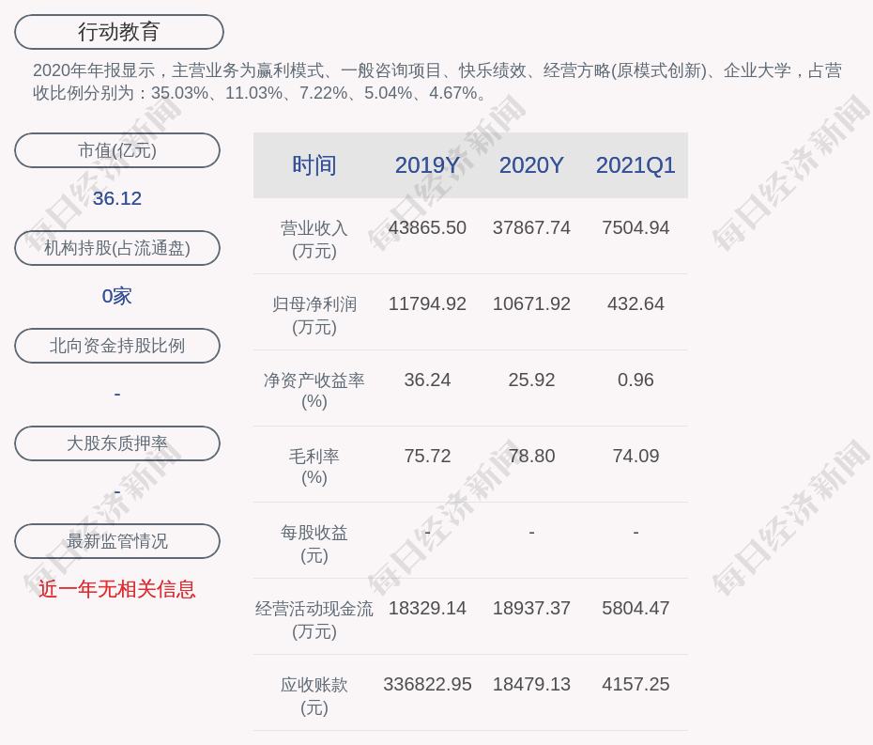
Task: Select the 市值(亿元) pill label
Action: click(117, 150)
